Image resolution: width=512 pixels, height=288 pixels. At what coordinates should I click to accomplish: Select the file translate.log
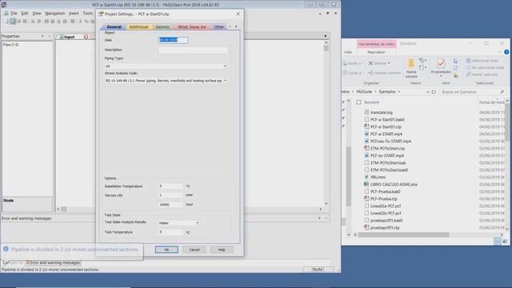pyautogui.click(x=382, y=112)
